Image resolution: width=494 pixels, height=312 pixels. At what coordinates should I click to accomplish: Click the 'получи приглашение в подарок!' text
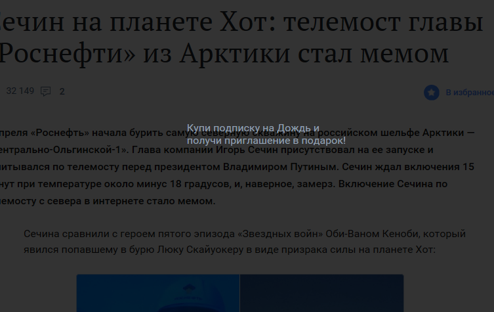(x=266, y=141)
